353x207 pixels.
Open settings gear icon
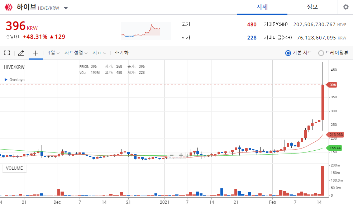345,7
